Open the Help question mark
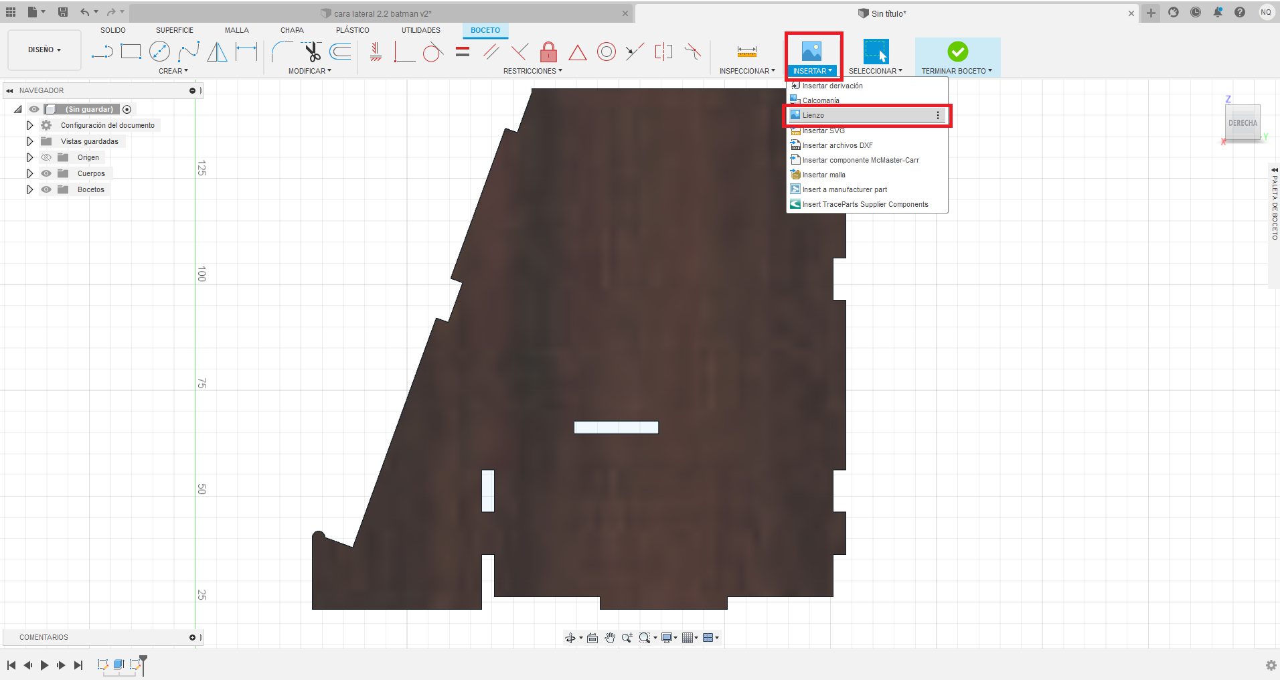Screen dimensions: 1280x680 coord(1240,12)
